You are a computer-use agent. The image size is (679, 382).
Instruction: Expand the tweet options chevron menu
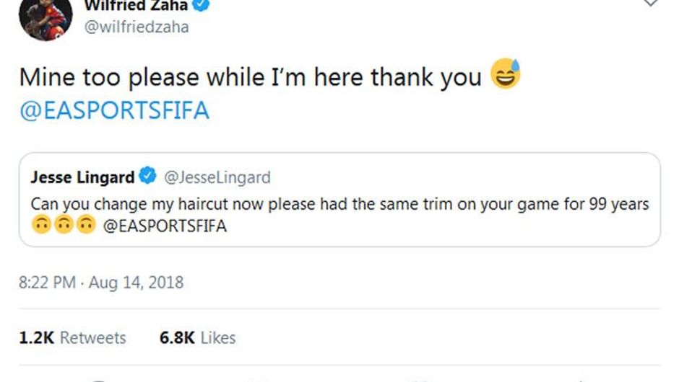(x=650, y=4)
